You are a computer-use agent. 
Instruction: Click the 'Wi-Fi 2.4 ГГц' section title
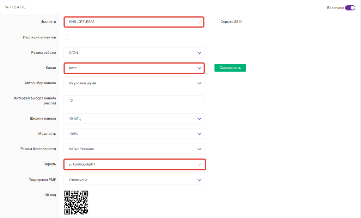(x=16, y=7)
